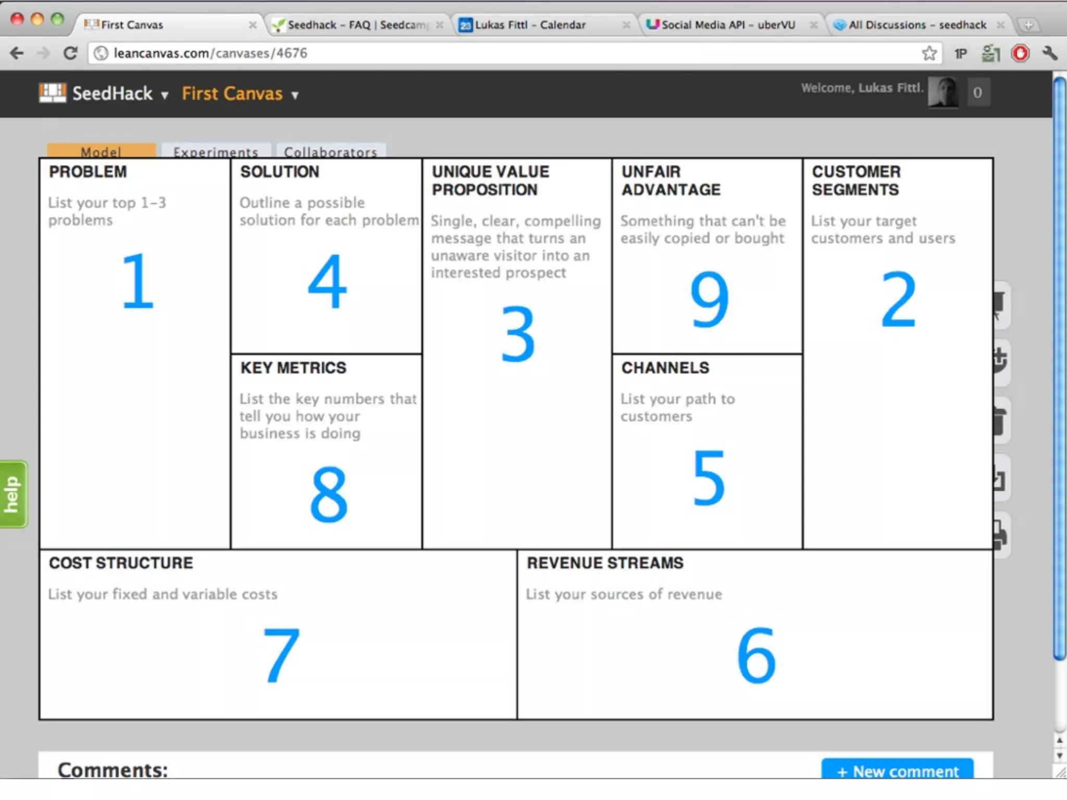Switch to Lukas Fittl Calendar browser tab

[530, 25]
